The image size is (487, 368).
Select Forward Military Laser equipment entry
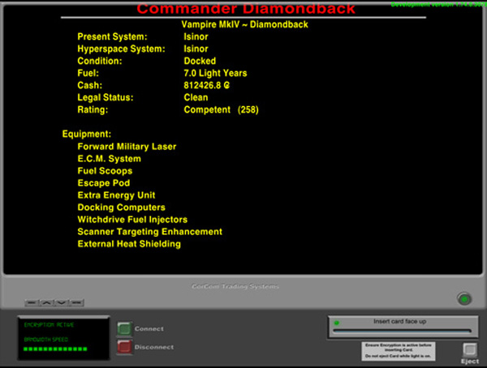[127, 147]
